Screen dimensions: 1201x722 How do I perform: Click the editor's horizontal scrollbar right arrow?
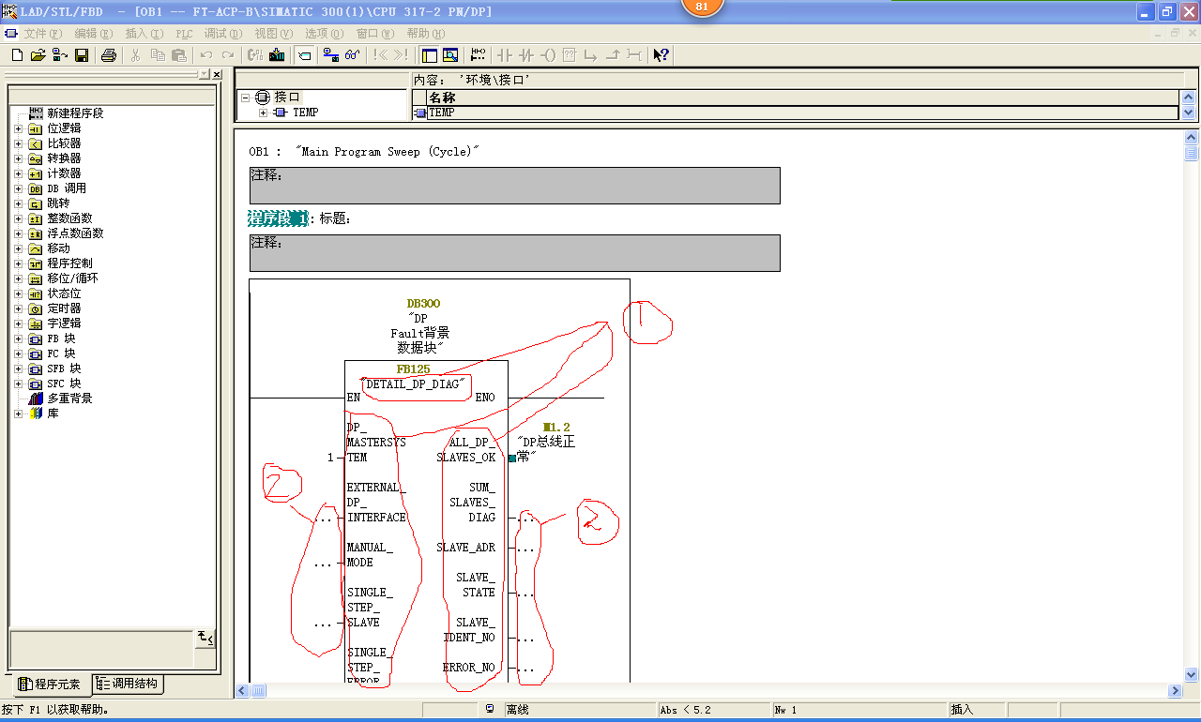tap(1175, 691)
